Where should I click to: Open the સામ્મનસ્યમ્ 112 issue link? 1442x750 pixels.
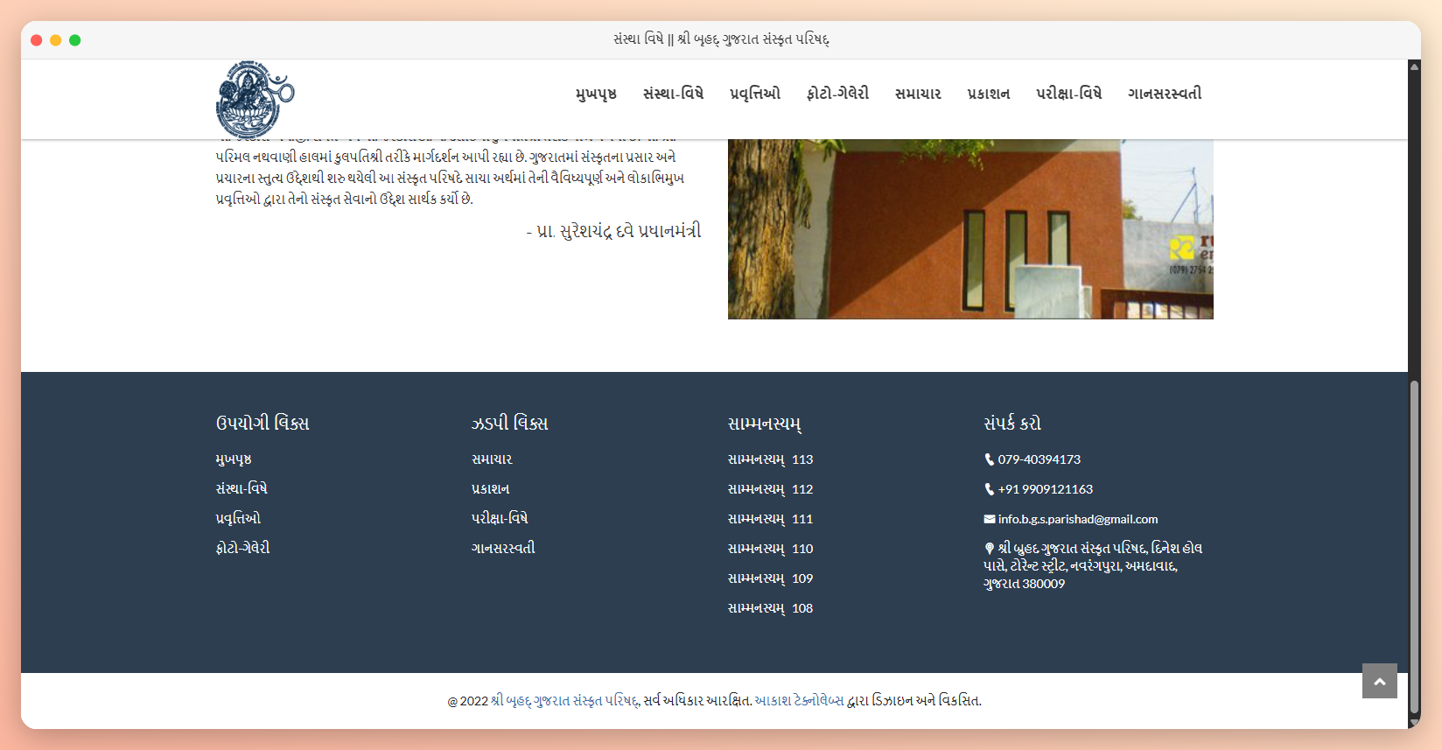770,489
